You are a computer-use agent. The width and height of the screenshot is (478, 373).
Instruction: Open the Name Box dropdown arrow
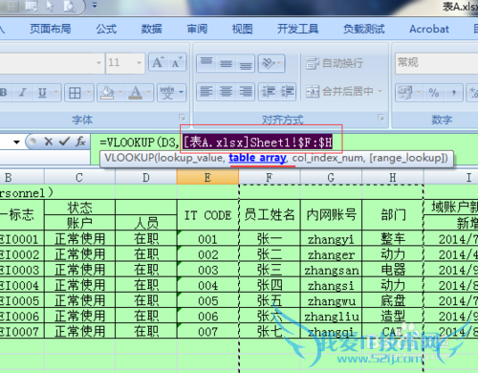click(16, 143)
